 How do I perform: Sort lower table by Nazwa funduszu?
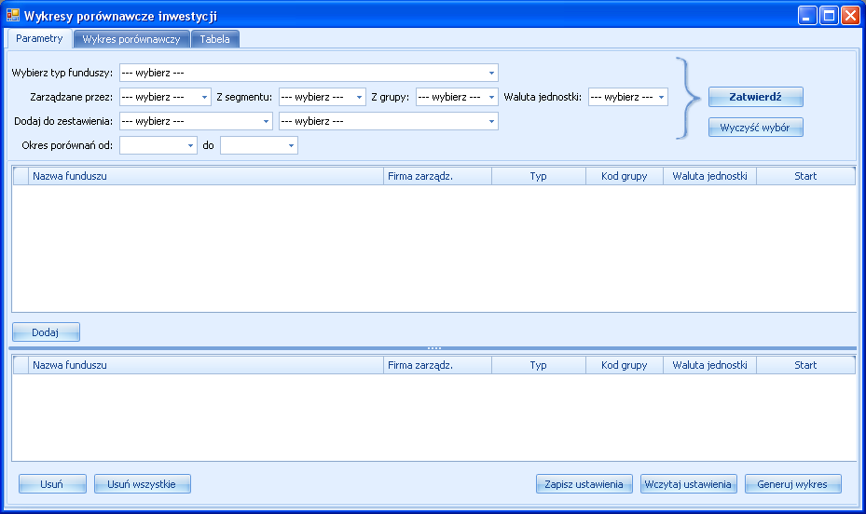click(x=205, y=365)
